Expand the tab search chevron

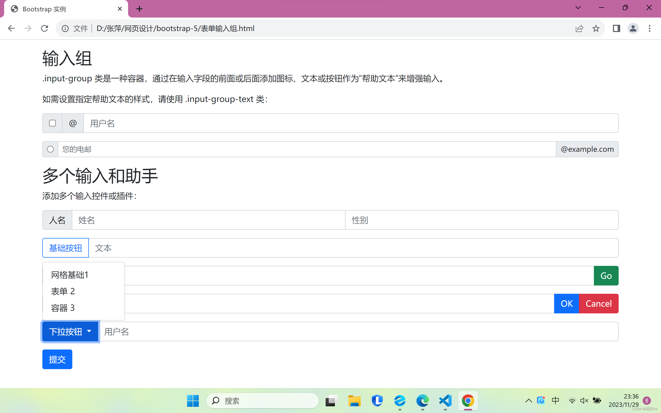click(x=578, y=8)
